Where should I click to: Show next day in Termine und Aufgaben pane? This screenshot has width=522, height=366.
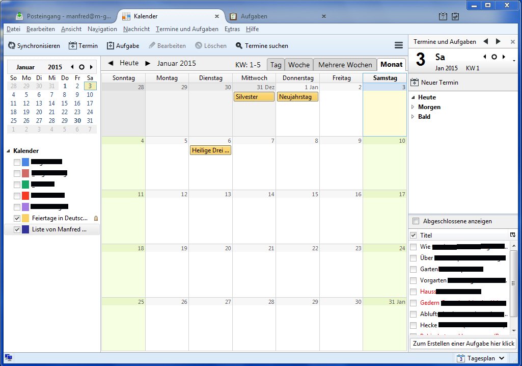pyautogui.click(x=498, y=41)
